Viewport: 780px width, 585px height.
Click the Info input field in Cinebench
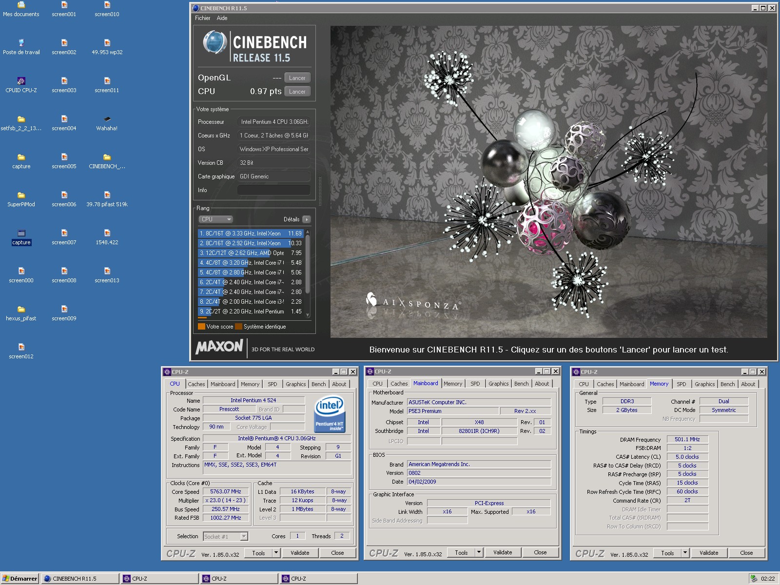[273, 190]
